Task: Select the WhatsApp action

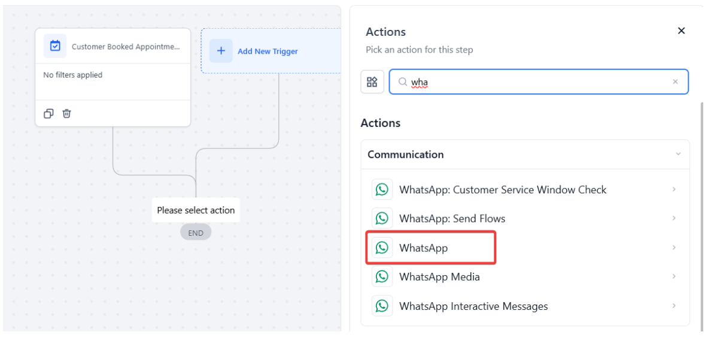Action: click(424, 248)
